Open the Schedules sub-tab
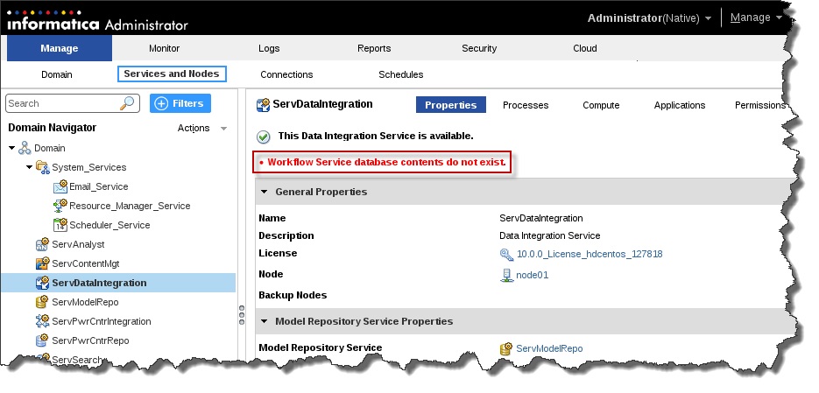The image size is (819, 393). pos(401,74)
